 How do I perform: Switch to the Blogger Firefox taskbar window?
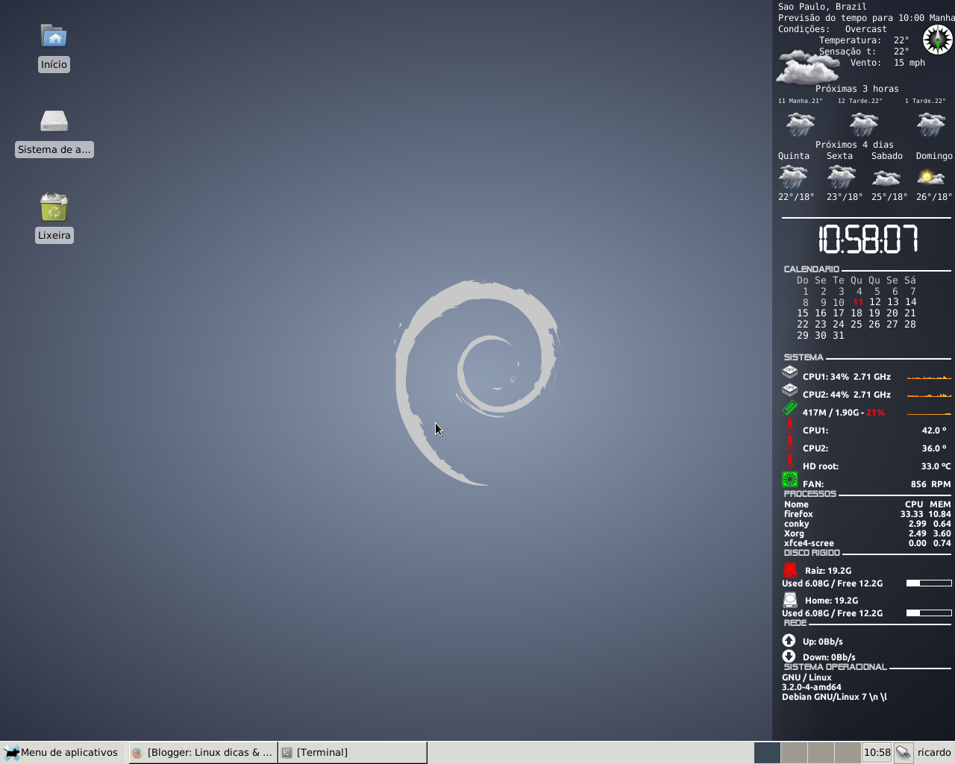tap(203, 752)
